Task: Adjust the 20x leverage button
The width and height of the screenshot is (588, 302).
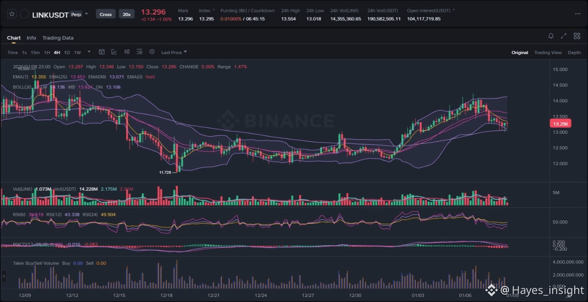Action: click(126, 14)
